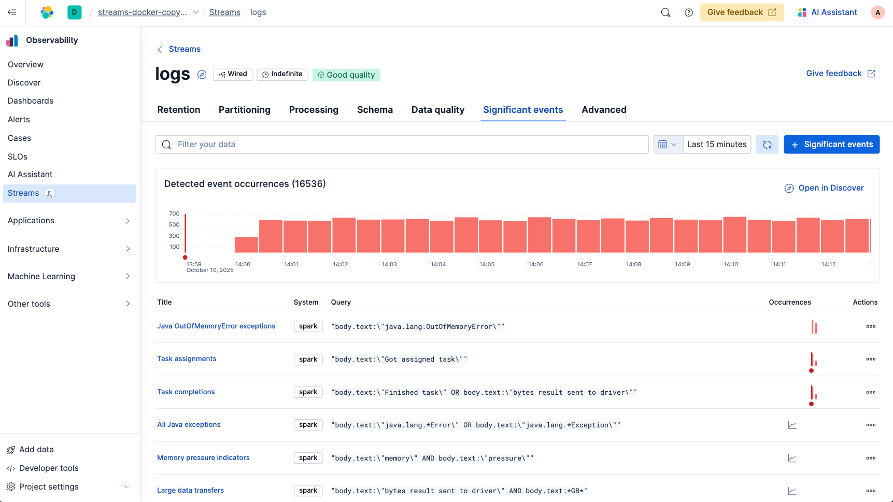This screenshot has height=502, width=893.
Task: Click the edit icon beside logs title
Action: pyautogui.click(x=202, y=75)
